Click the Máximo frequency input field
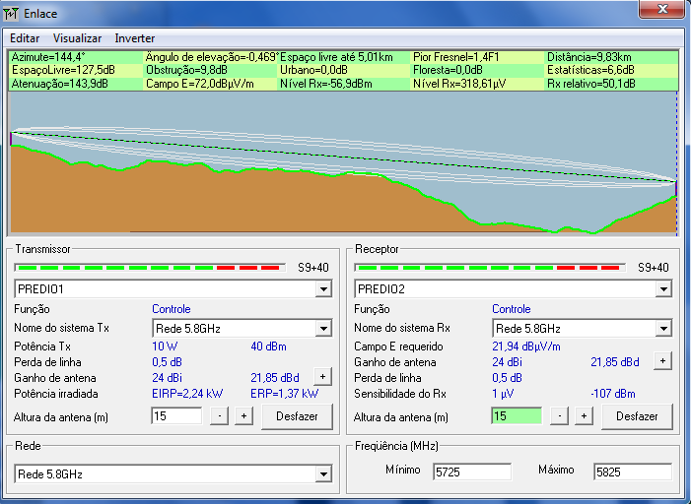 tap(631, 472)
